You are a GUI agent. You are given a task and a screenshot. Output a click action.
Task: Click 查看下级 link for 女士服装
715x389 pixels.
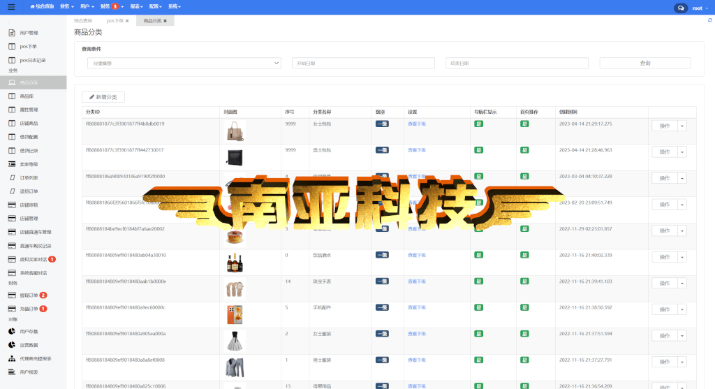416,334
